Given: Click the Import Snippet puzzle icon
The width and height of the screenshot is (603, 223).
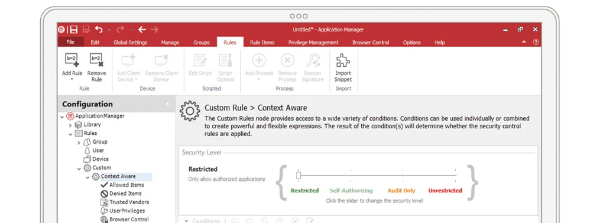Looking at the screenshot, I should click(343, 60).
